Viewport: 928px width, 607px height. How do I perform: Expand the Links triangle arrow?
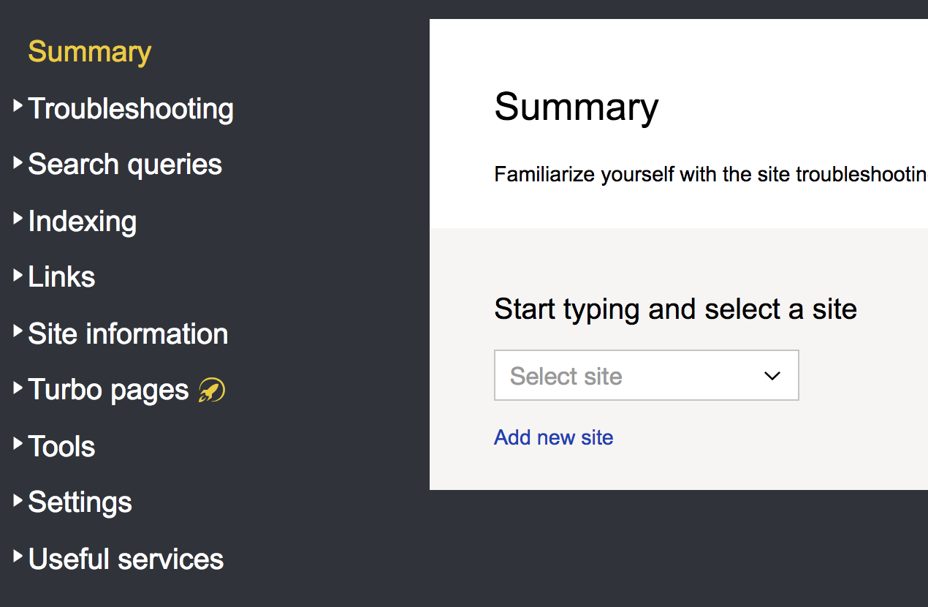pos(18,275)
